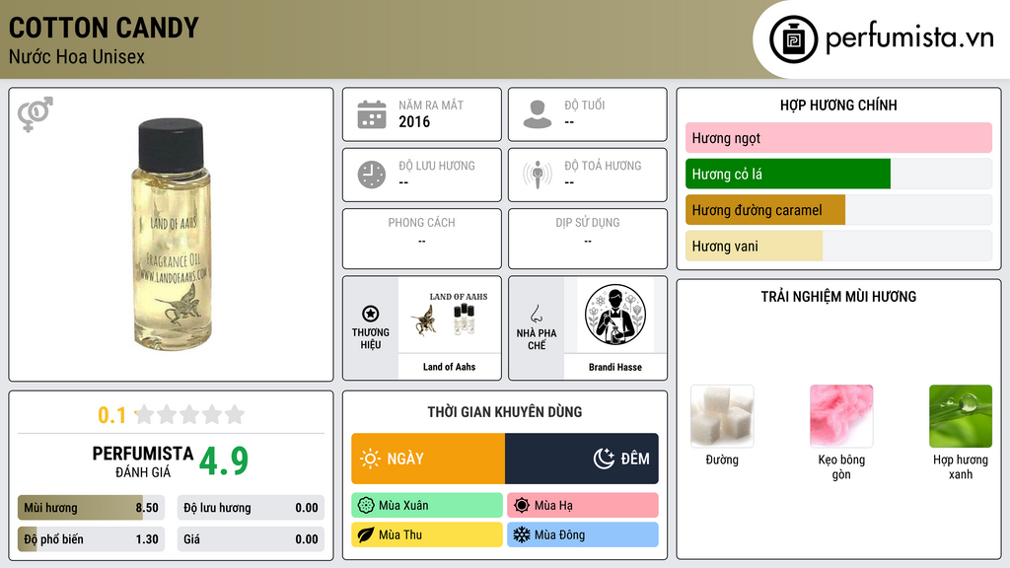Screen dimensions: 1010x568
Task: Click the person icon beside Độ tuổi
Action: coord(538,114)
